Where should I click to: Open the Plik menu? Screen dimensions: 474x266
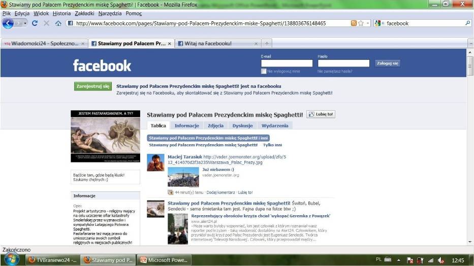point(6,13)
